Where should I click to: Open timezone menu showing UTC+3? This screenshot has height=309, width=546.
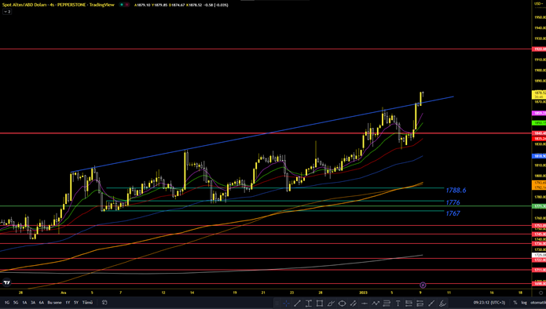[489, 303]
